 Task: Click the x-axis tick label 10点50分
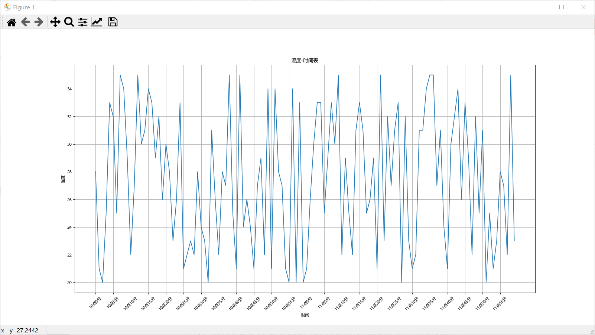pyautogui.click(x=271, y=303)
